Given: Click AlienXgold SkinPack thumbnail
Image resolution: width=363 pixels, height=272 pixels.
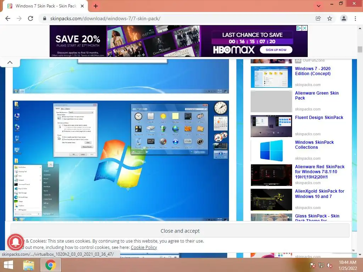Looking at the screenshot, I should (271, 200).
